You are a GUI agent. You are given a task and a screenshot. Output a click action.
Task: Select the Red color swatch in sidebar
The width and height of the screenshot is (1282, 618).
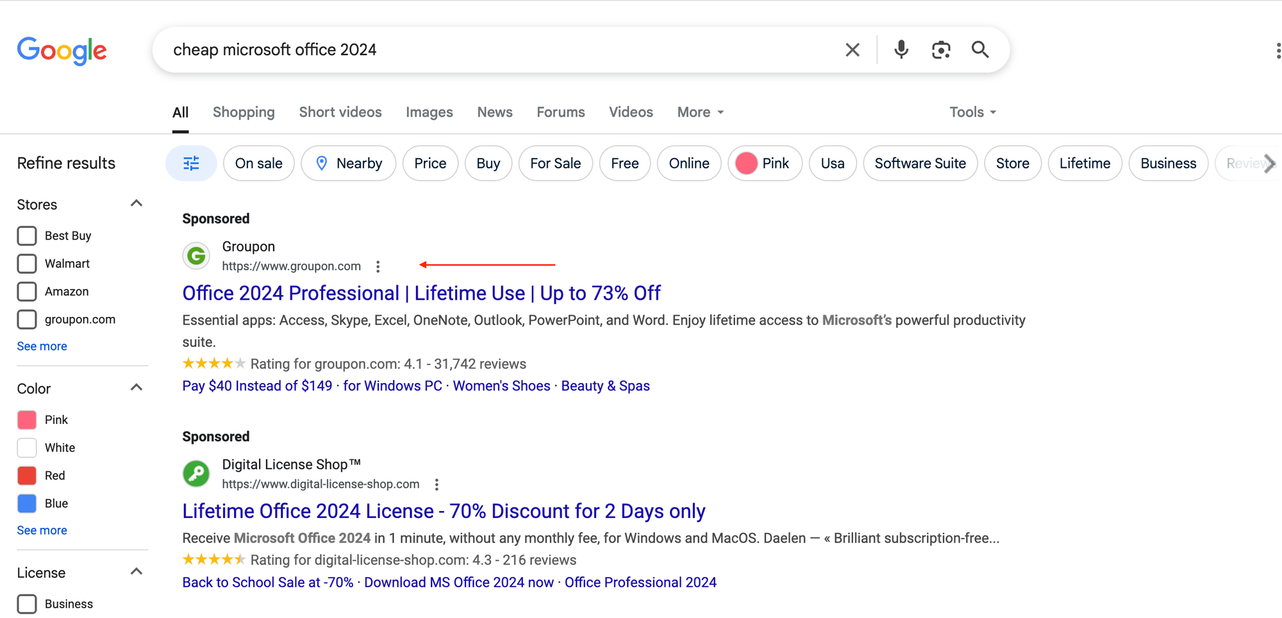(x=27, y=476)
